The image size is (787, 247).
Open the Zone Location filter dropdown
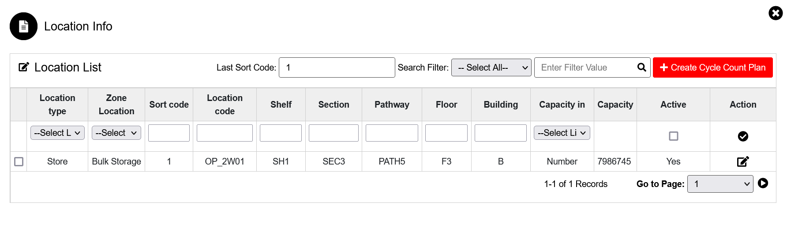(116, 133)
